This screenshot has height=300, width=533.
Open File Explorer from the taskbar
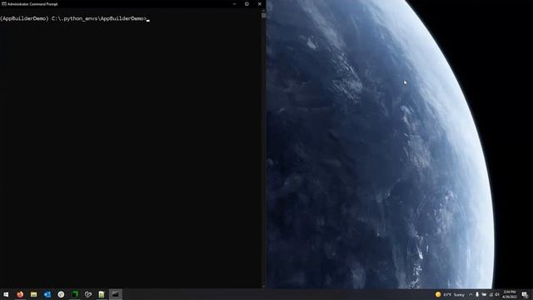pos(33,294)
